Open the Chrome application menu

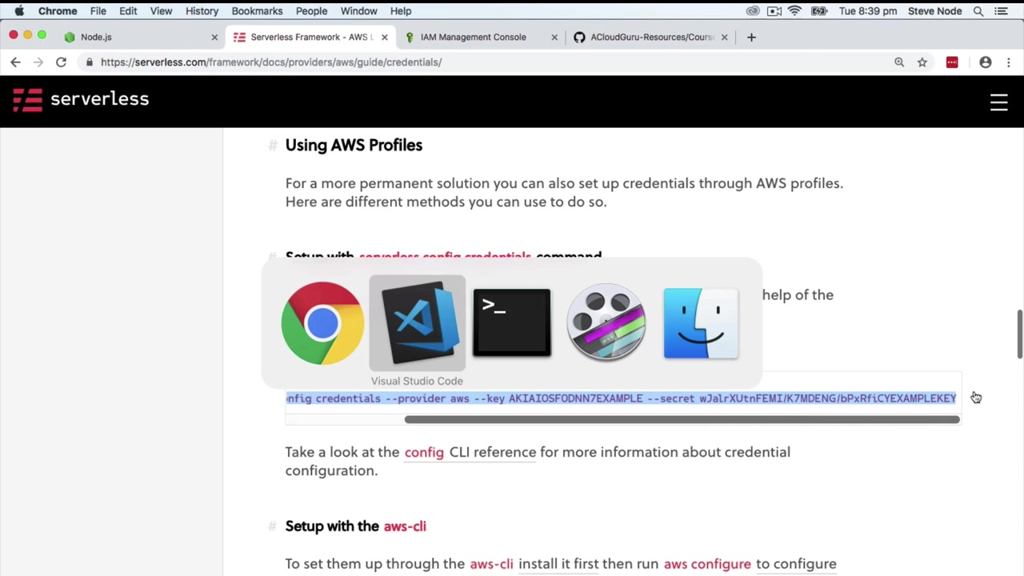(58, 11)
